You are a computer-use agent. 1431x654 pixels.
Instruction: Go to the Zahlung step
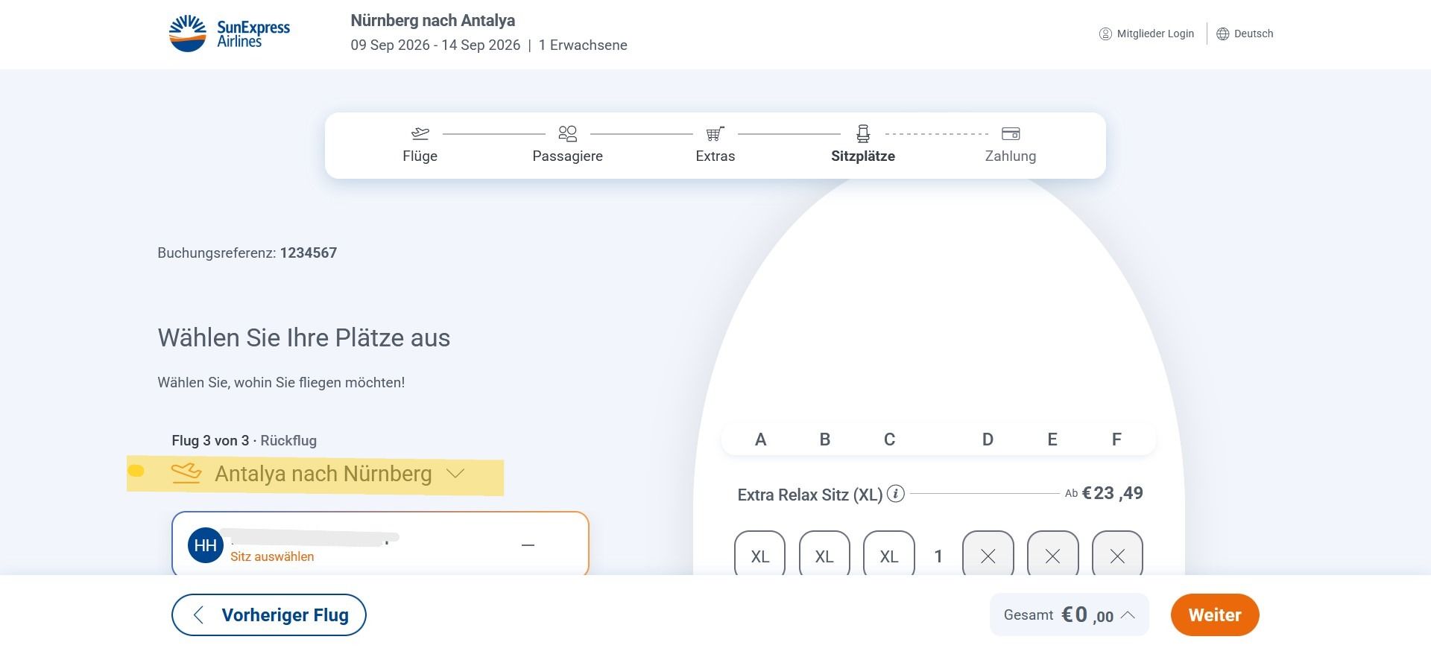[x=1011, y=145]
